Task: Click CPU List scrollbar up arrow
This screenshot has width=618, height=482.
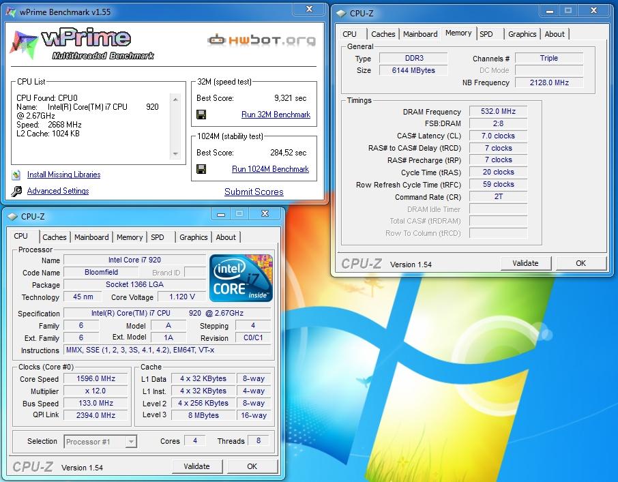Action: (175, 100)
